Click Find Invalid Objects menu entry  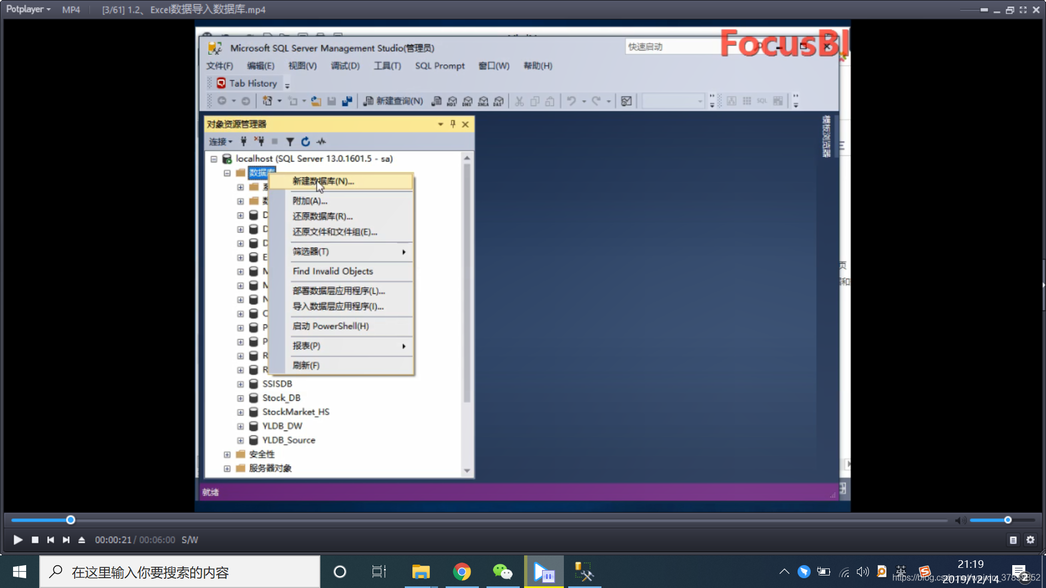click(x=332, y=271)
